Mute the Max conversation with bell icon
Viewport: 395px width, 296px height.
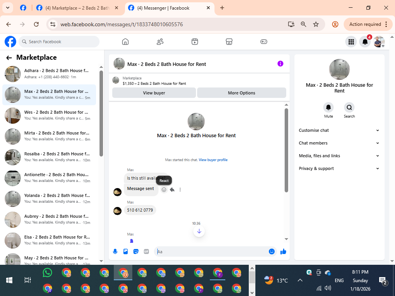click(329, 108)
